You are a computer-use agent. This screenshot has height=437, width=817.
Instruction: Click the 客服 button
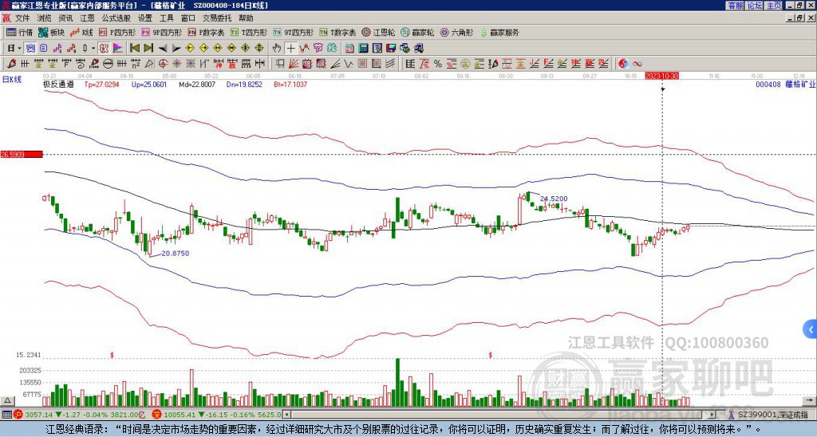[735, 6]
